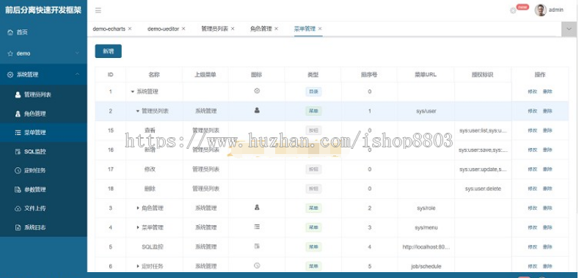The image size is (579, 278).
Task: Close the 管理员列表 tab
Action: [x=233, y=29]
